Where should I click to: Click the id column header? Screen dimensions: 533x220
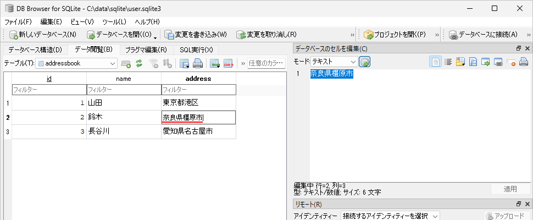coord(49,79)
